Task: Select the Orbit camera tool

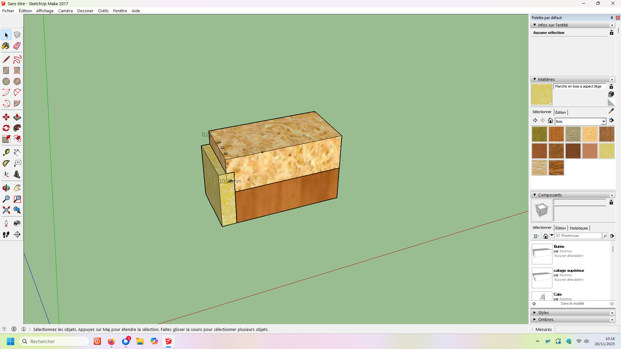Action: [x=6, y=188]
